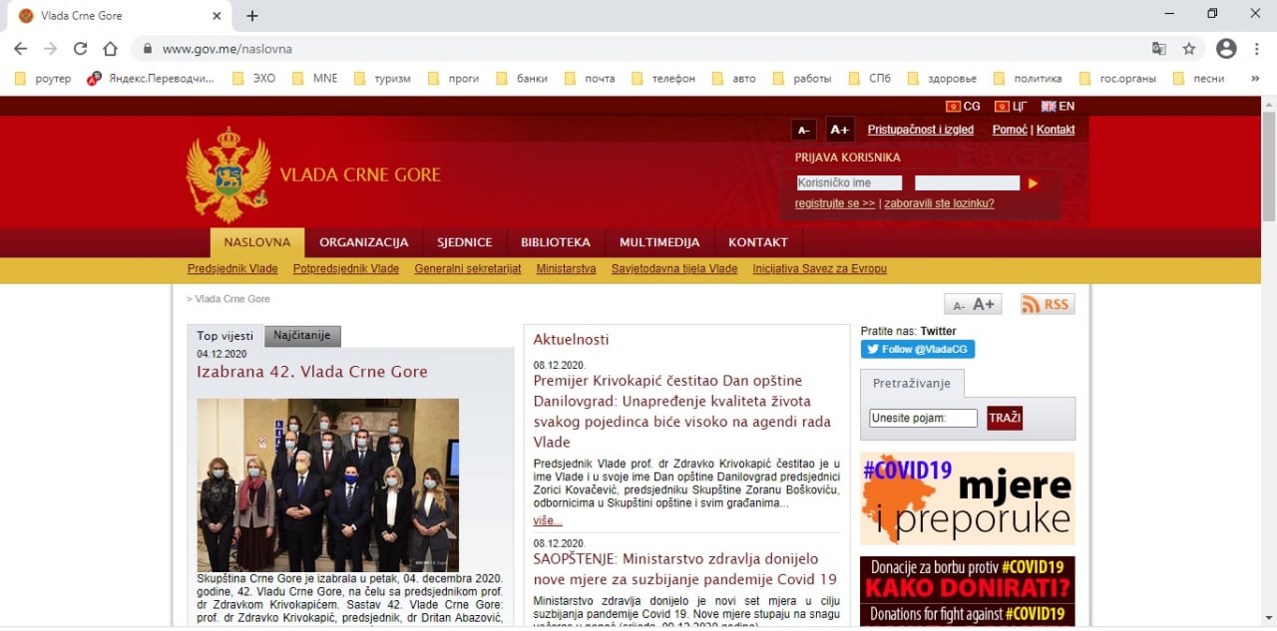Image resolution: width=1277 pixels, height=631 pixels.
Task: Reload the gov.me page
Action: click(x=80, y=48)
